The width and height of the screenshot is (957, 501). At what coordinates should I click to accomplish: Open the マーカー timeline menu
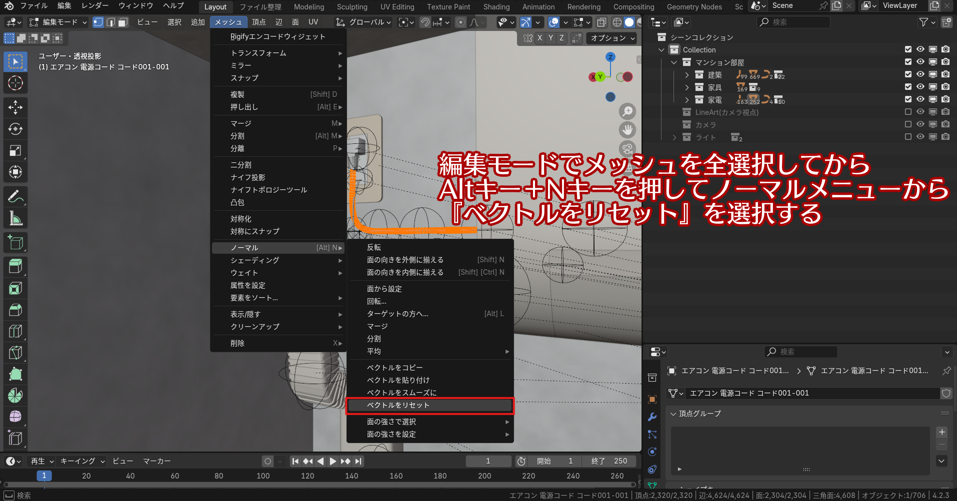click(x=157, y=461)
